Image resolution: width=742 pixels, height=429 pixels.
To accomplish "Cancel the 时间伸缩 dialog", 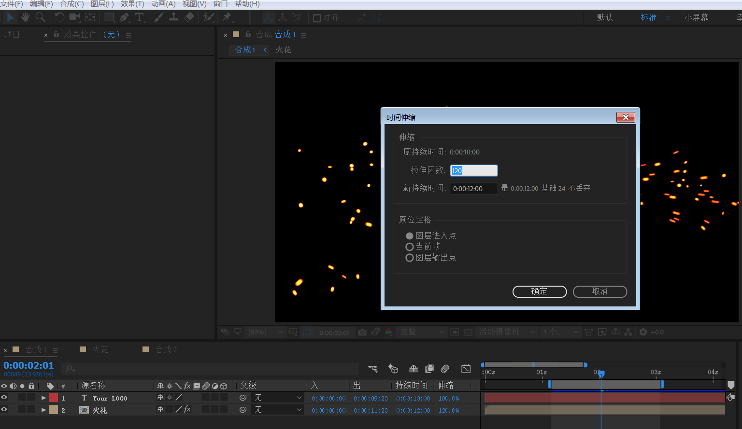I will point(600,291).
